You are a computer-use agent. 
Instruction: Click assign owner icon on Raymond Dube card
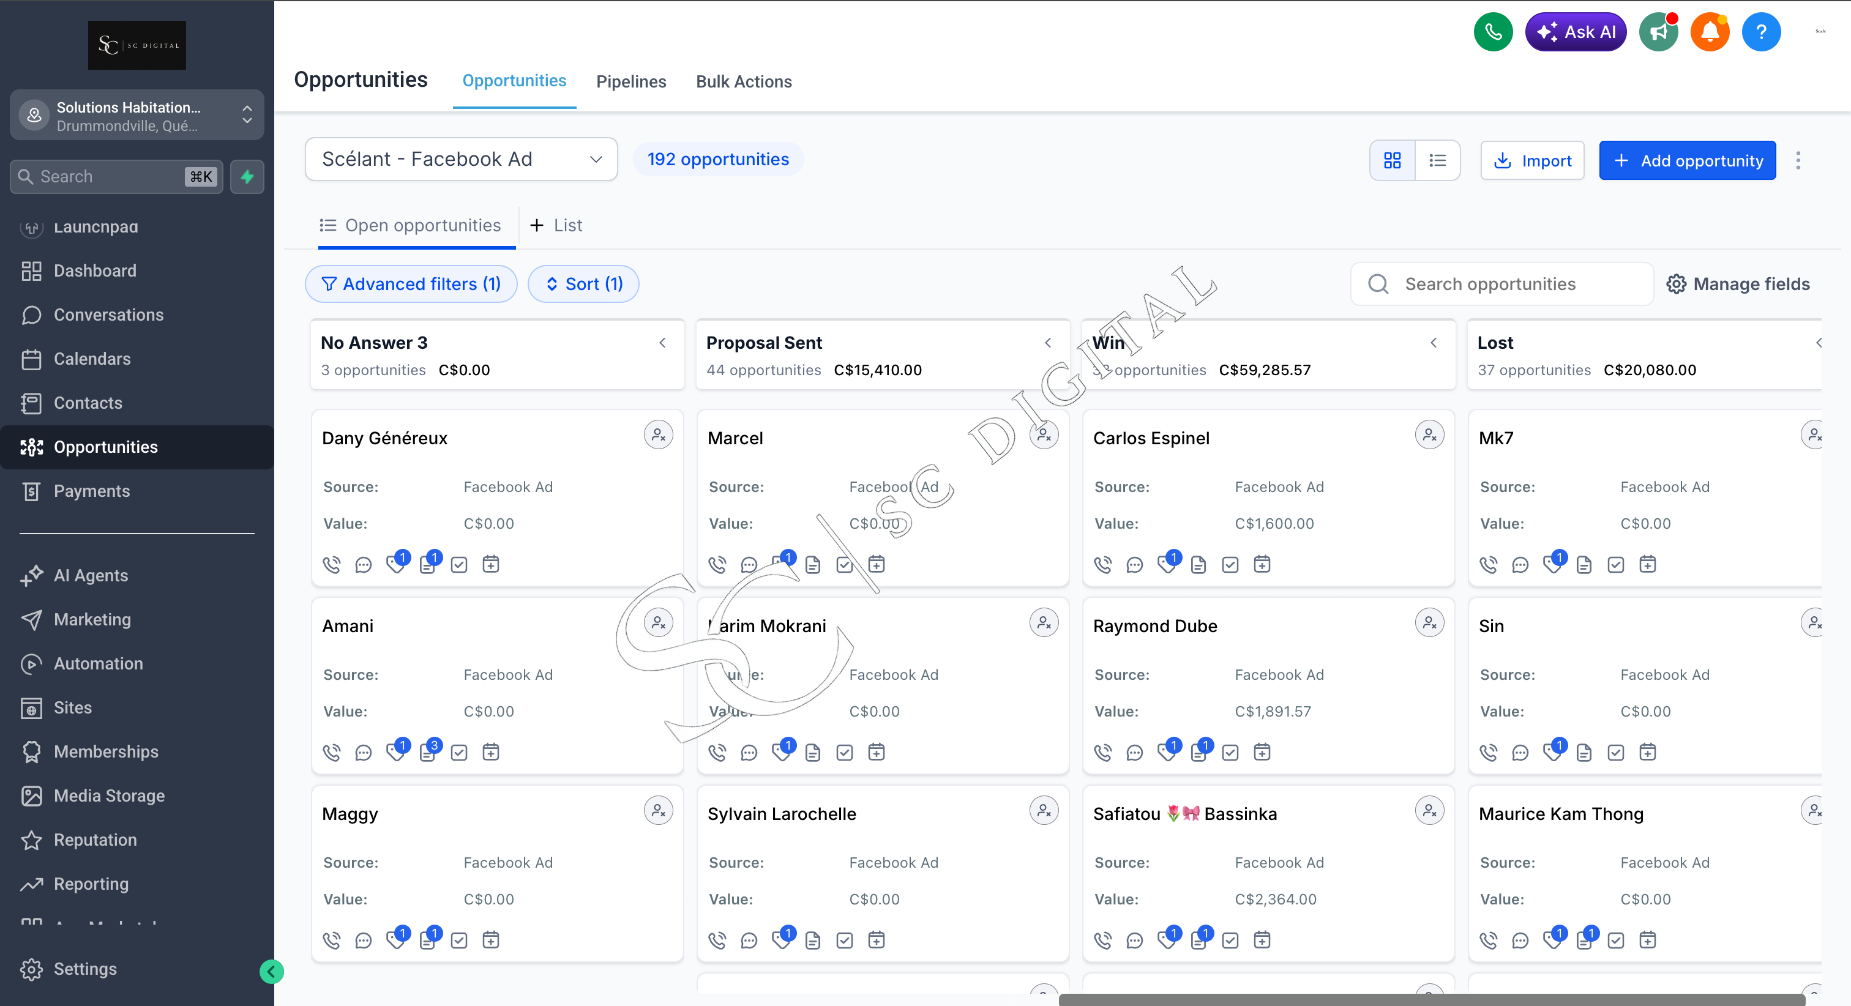click(x=1429, y=623)
